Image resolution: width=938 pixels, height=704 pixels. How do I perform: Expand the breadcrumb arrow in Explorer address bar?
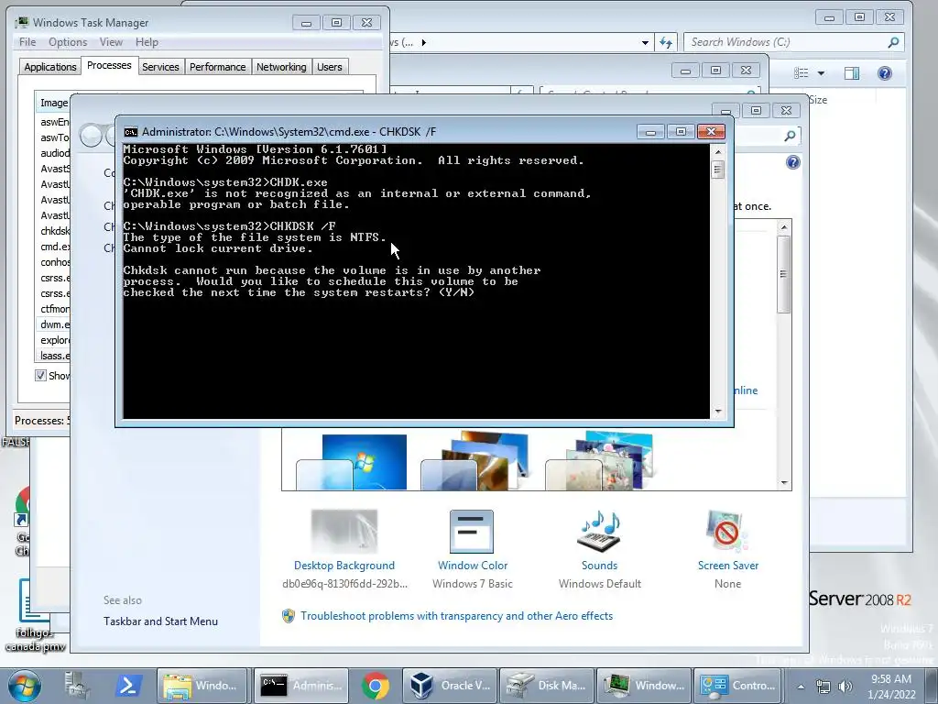(x=423, y=42)
